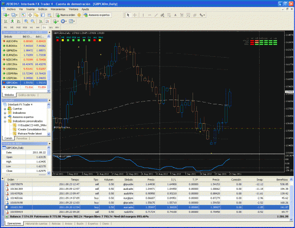Select the text label 'T' tool

[182, 15]
